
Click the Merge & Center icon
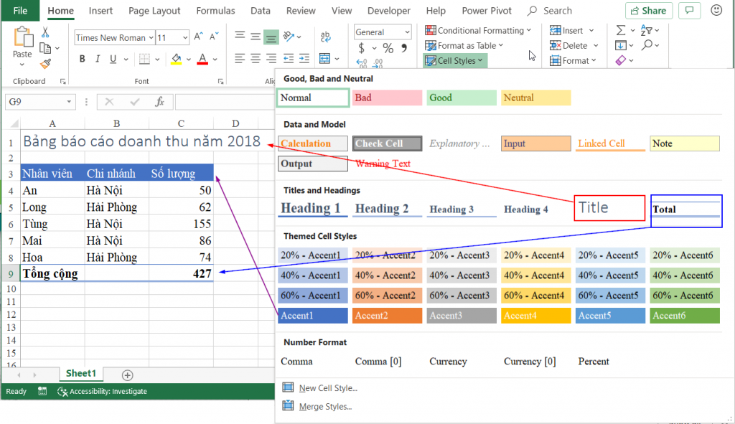(x=324, y=59)
